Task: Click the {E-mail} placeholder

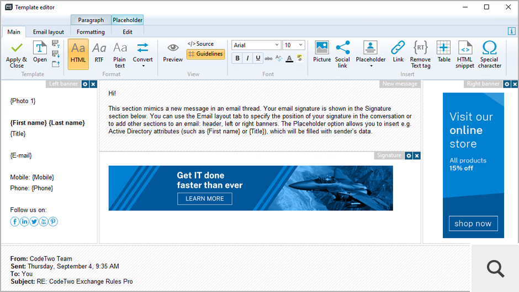Action: coord(21,155)
